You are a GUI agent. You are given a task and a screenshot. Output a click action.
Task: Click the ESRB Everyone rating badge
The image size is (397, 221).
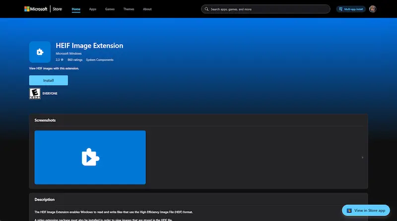click(x=35, y=93)
